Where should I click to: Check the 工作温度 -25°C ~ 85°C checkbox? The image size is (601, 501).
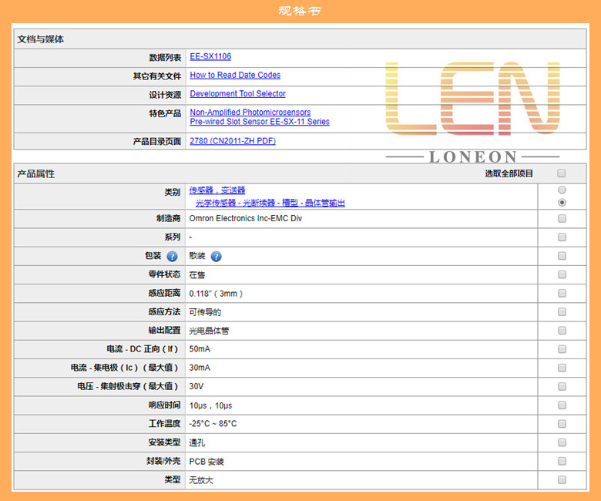tap(562, 424)
